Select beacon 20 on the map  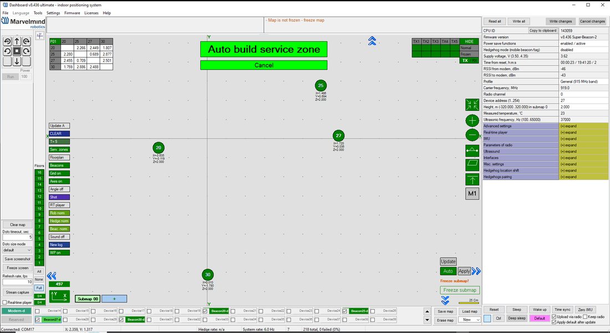[x=159, y=147]
